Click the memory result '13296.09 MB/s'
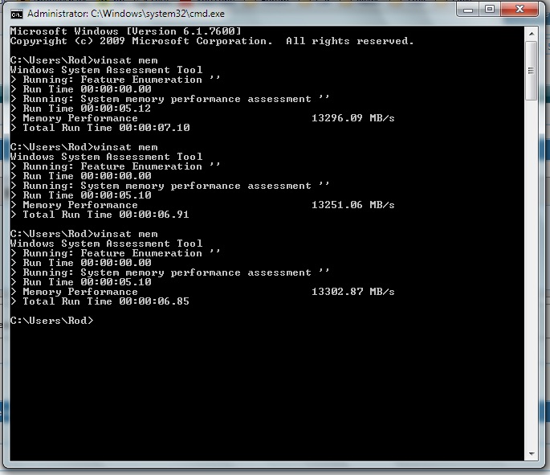The image size is (550, 475). click(352, 118)
